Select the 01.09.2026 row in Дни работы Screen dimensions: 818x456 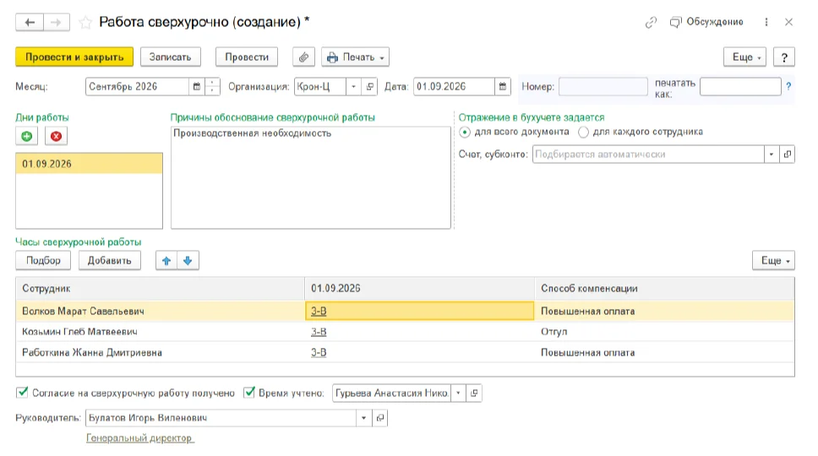coord(90,164)
